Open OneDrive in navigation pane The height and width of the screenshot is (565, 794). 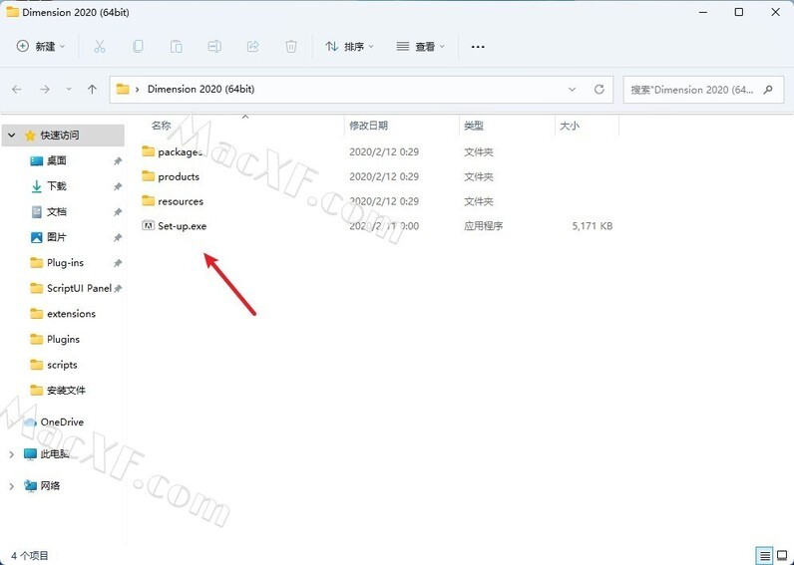coord(62,422)
